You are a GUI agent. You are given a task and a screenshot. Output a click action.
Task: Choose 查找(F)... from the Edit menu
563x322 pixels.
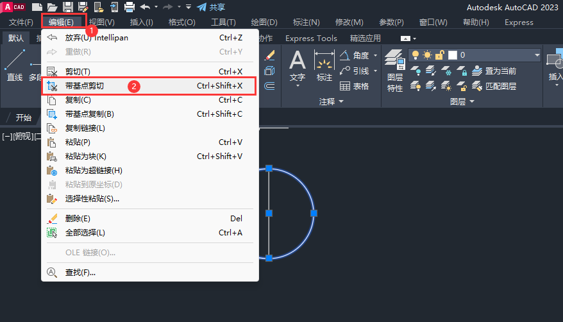(150, 273)
